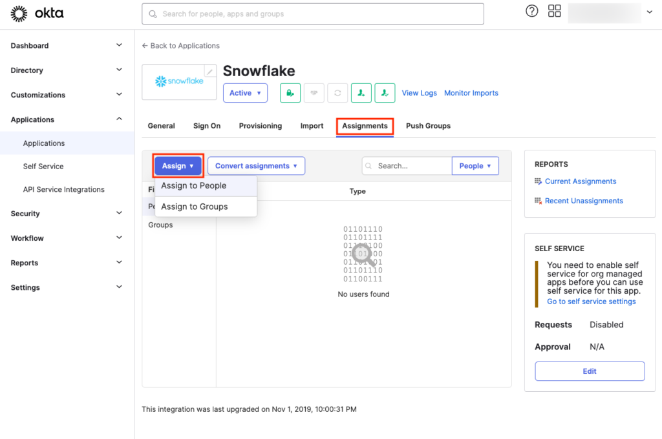Viewport: 662px width, 439px height.
Task: Open the Convert assignments dropdown
Action: click(256, 165)
